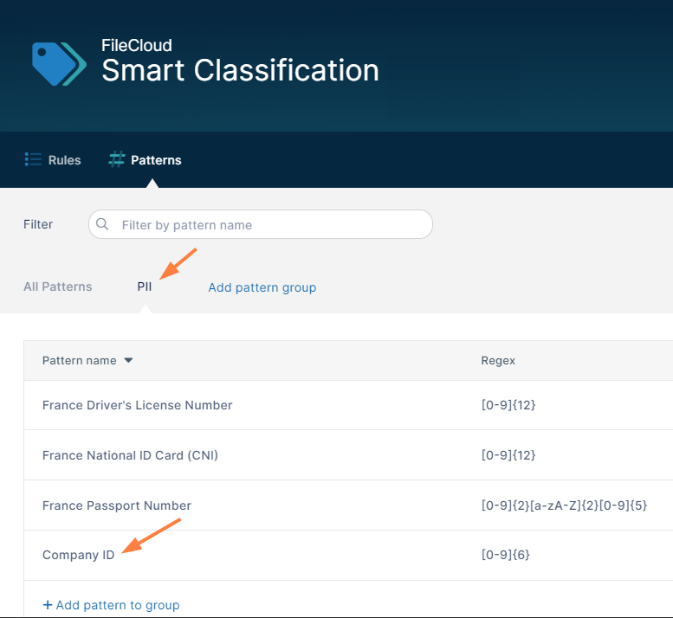Open the Patterns tab

pyautogui.click(x=145, y=159)
